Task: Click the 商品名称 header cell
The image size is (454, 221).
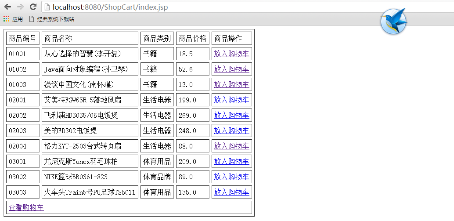Action: click(90, 38)
